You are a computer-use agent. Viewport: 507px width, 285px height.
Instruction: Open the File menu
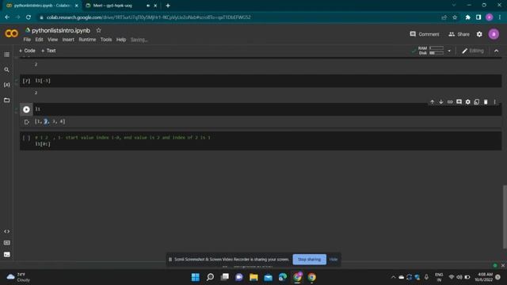pos(27,40)
